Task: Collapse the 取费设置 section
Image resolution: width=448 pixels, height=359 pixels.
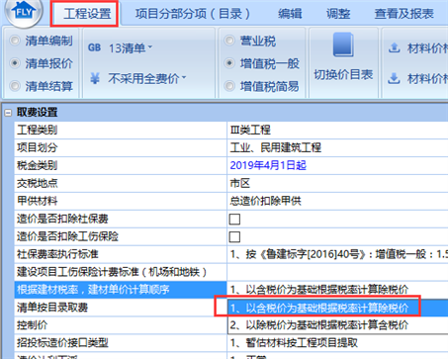Action: [8, 113]
